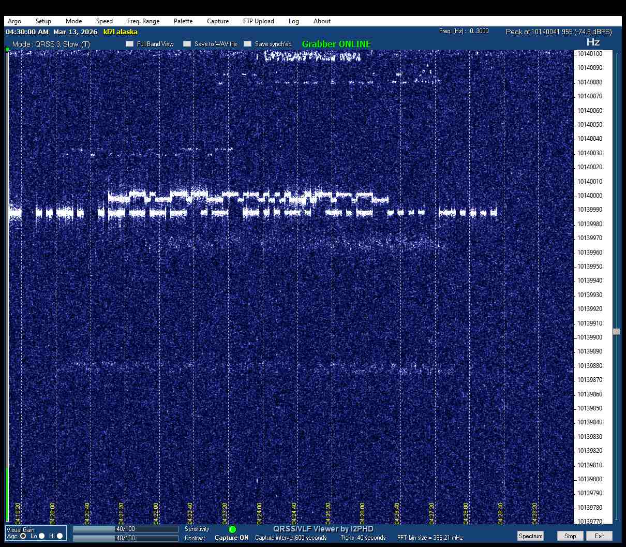Open the Speed menu
This screenshot has height=547, width=626.
104,21
